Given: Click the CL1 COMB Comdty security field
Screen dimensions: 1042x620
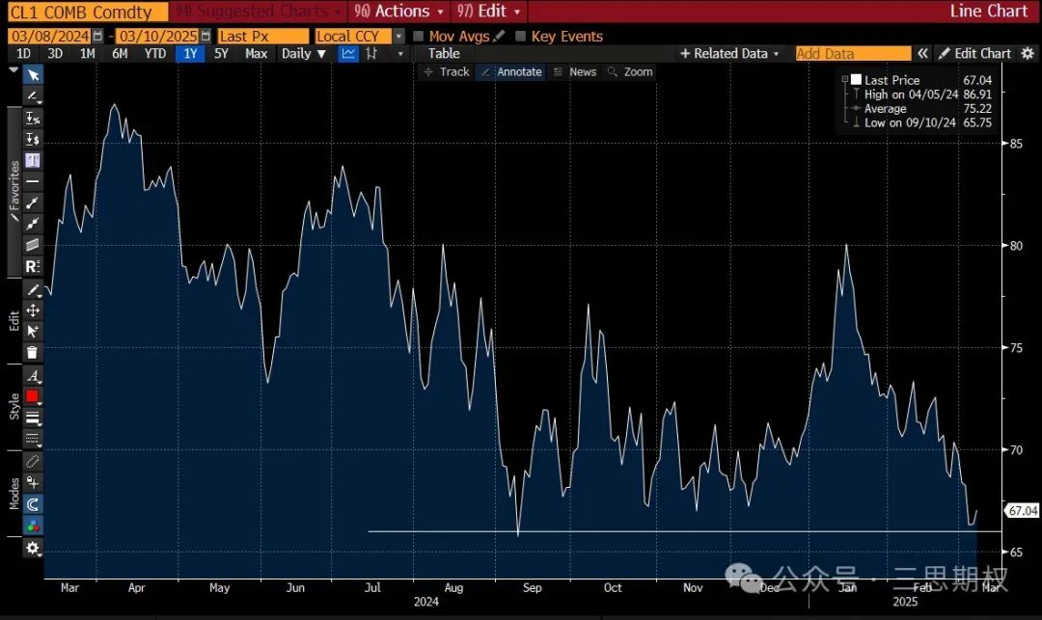Looking at the screenshot, I should point(88,12).
